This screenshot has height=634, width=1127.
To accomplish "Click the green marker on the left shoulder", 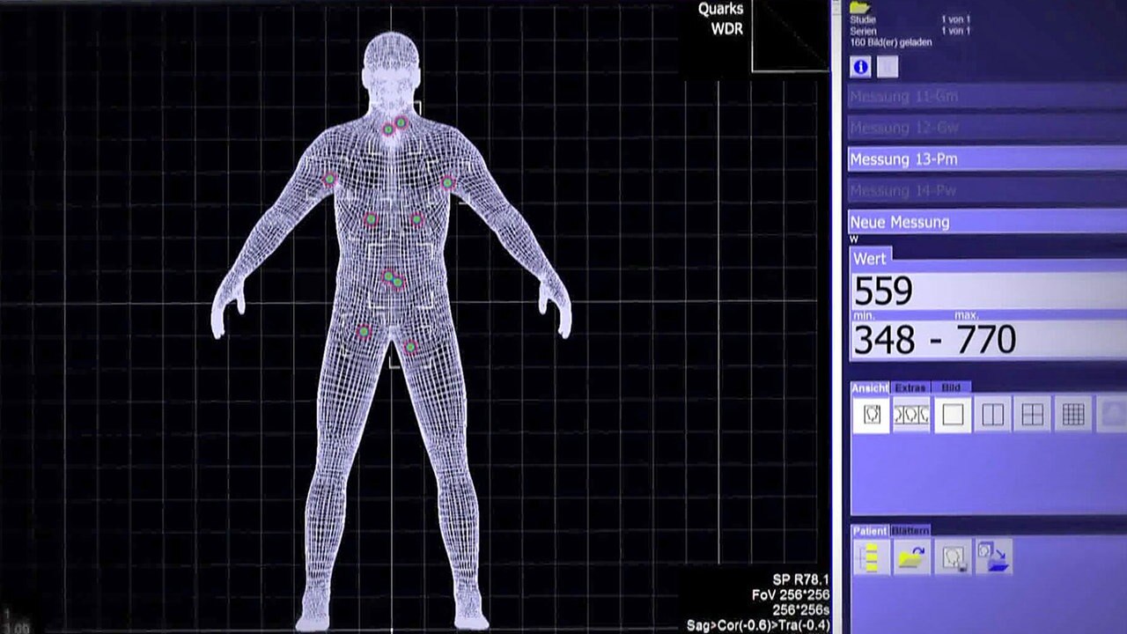I will click(x=330, y=179).
